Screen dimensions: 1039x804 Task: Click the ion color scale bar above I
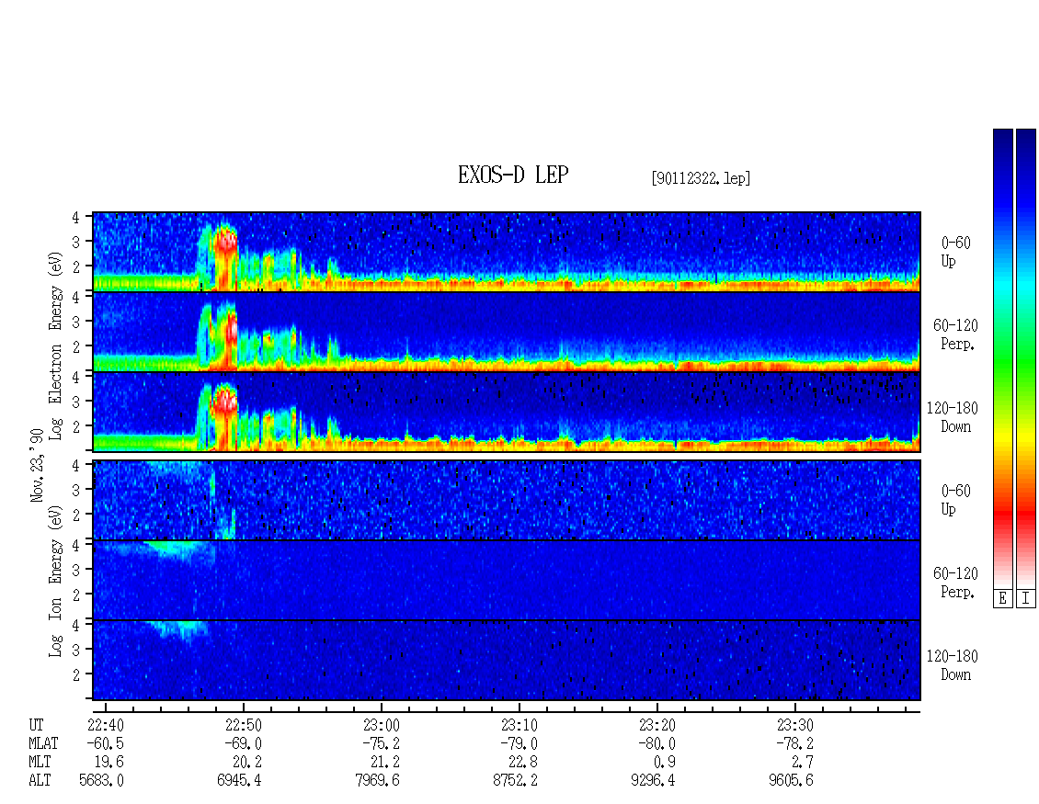point(1026,358)
